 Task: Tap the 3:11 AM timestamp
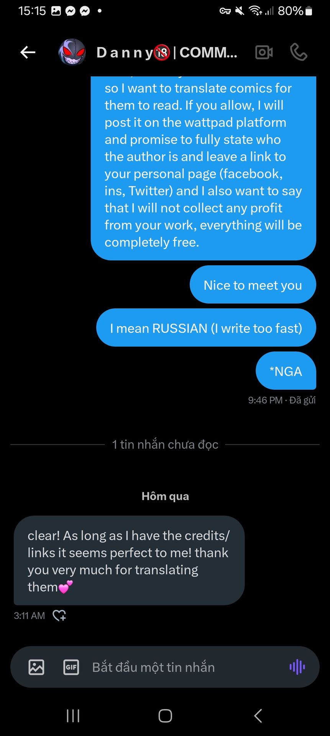[x=30, y=616]
